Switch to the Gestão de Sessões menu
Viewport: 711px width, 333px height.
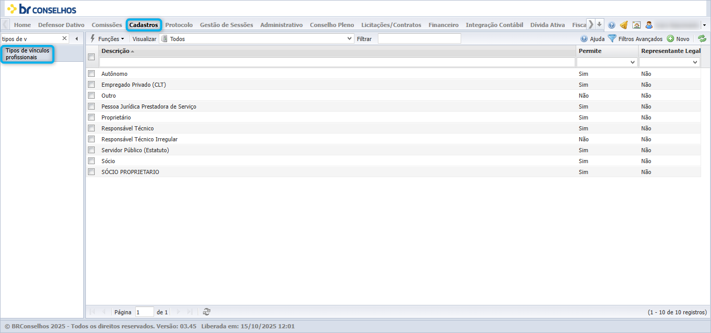(x=226, y=25)
